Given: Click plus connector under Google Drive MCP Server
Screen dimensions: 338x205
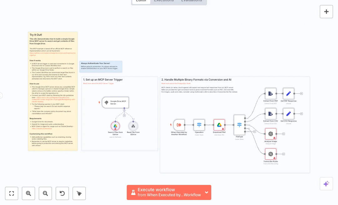Looking at the screenshot, I should 124,116.
